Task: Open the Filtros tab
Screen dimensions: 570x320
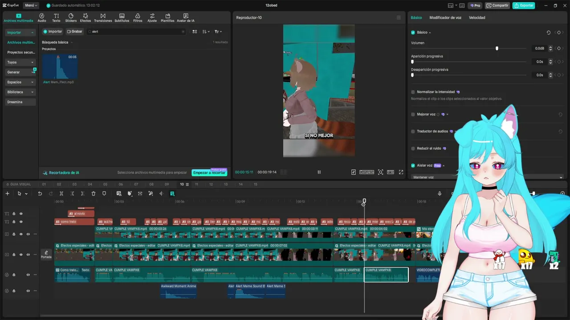Action: 138,18
